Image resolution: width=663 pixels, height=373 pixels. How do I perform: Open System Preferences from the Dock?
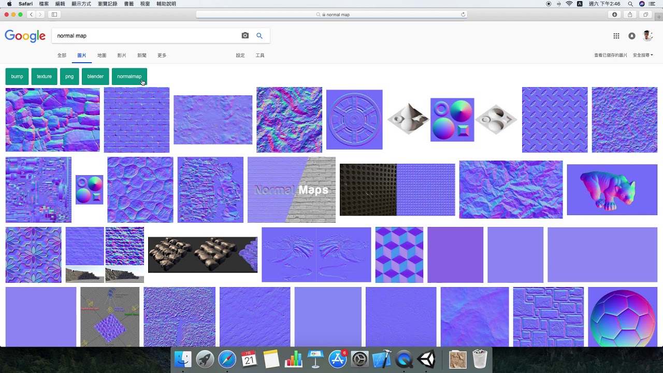coord(360,359)
